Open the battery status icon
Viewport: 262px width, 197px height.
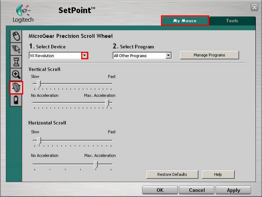(16, 100)
